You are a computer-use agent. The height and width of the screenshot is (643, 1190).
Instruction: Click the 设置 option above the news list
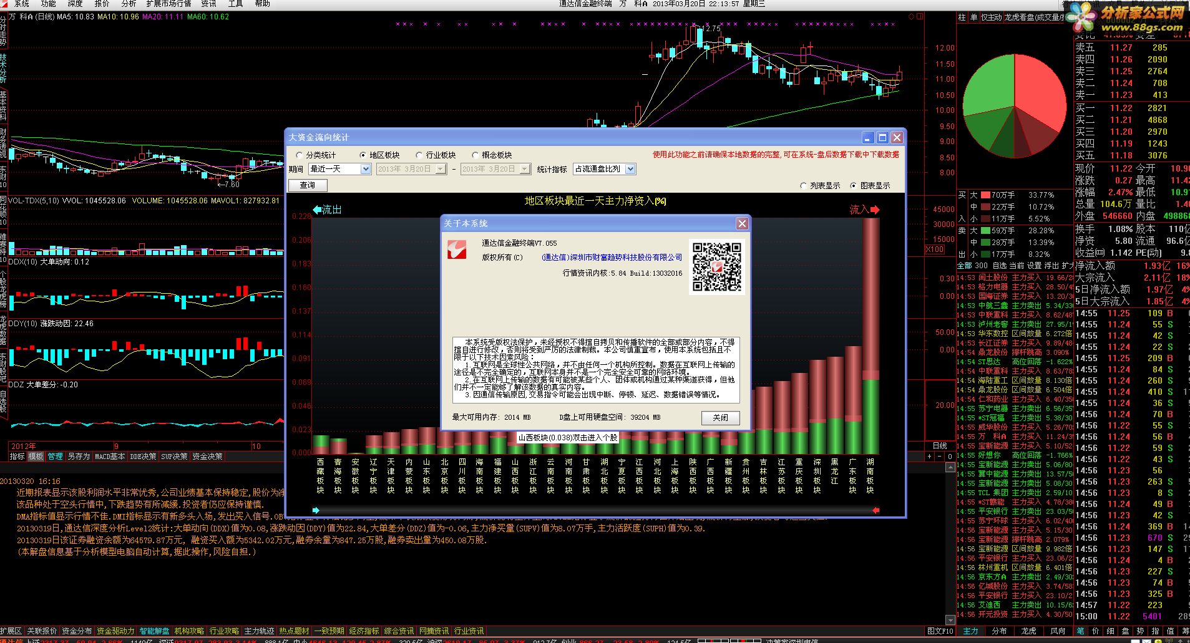pos(1034,265)
